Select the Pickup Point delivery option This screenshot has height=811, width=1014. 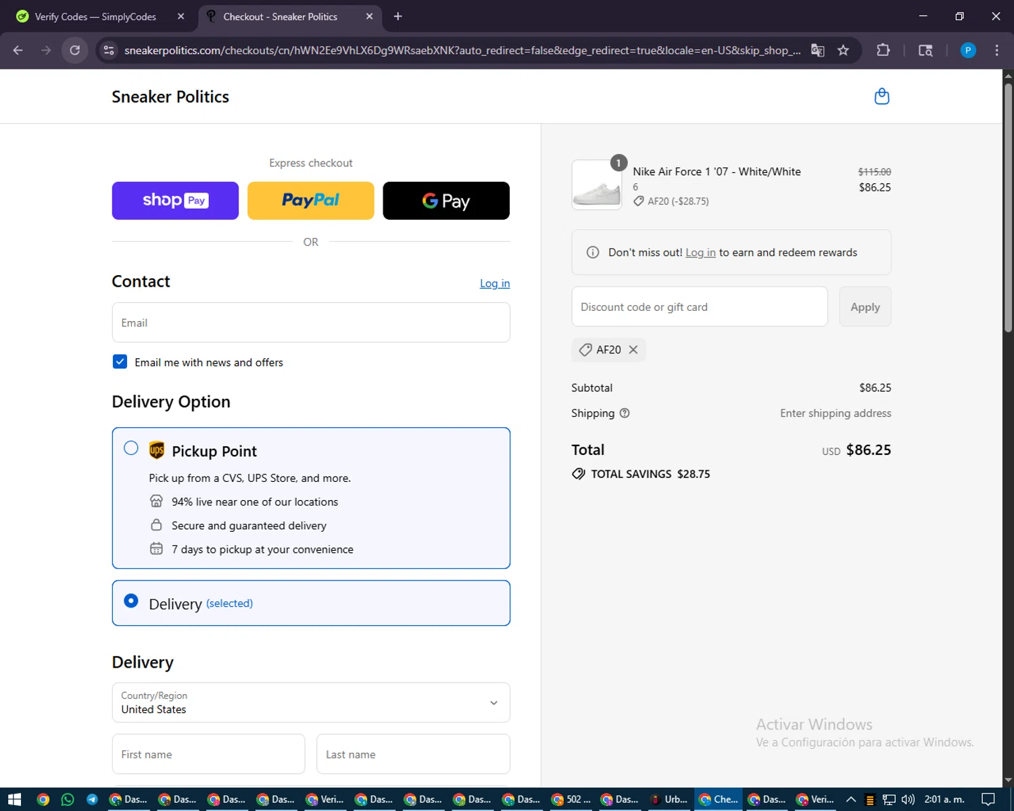(131, 448)
